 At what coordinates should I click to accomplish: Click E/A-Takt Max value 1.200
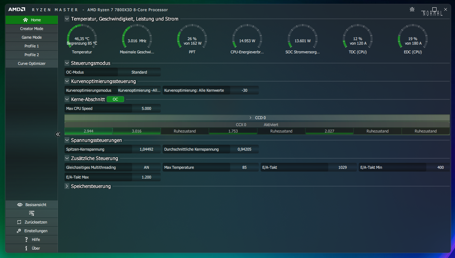pyautogui.click(x=146, y=177)
